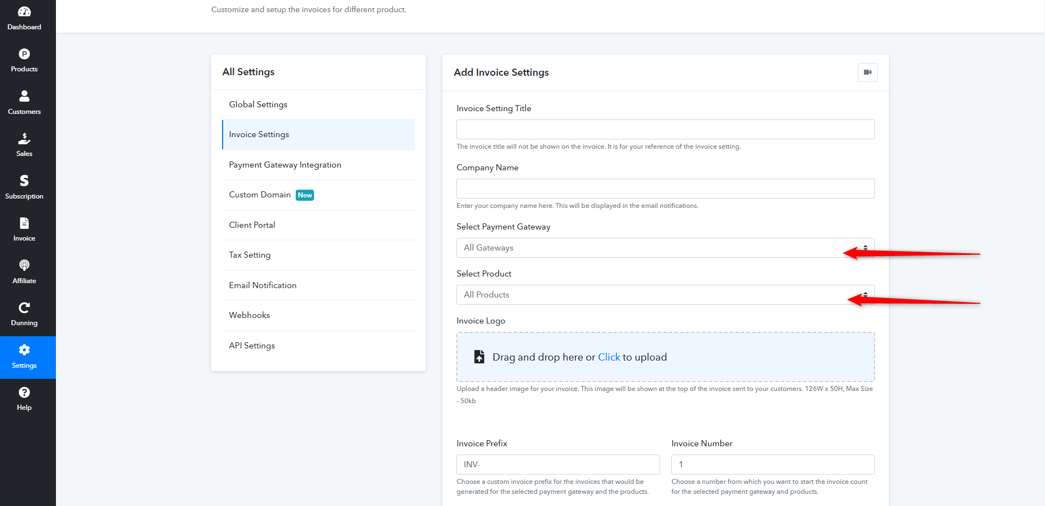The image size is (1045, 506).
Task: Open the Help question mark icon
Action: (x=24, y=392)
